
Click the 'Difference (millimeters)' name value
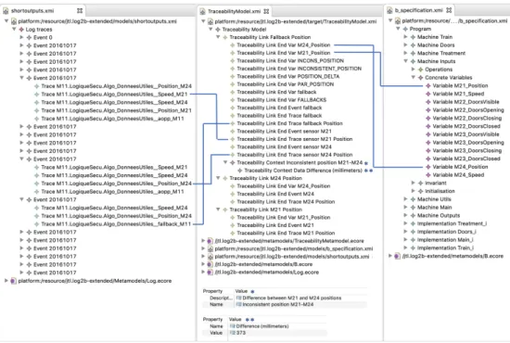tap(262, 326)
